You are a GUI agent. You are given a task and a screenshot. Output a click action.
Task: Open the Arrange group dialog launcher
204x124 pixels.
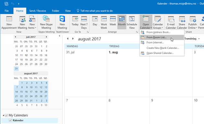click(x=137, y=32)
